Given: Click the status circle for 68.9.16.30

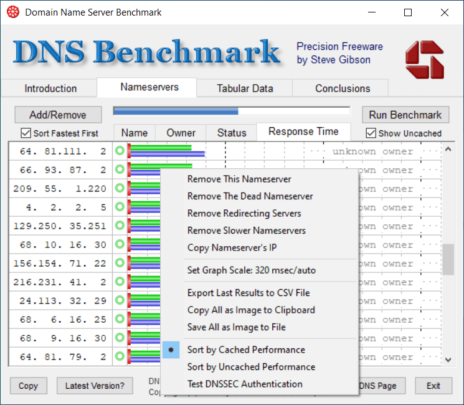Looking at the screenshot, I should [x=120, y=338].
